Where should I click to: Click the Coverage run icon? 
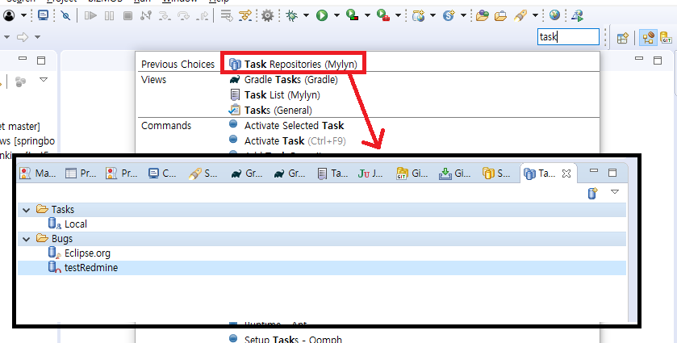click(x=353, y=16)
